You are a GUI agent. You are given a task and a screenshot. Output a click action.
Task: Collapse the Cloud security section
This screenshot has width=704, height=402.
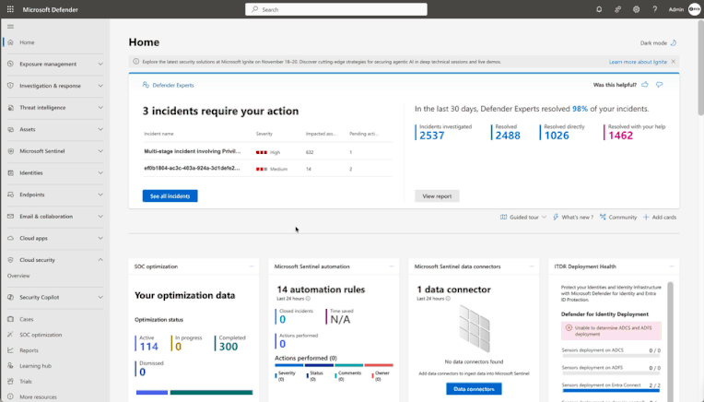[55, 260]
